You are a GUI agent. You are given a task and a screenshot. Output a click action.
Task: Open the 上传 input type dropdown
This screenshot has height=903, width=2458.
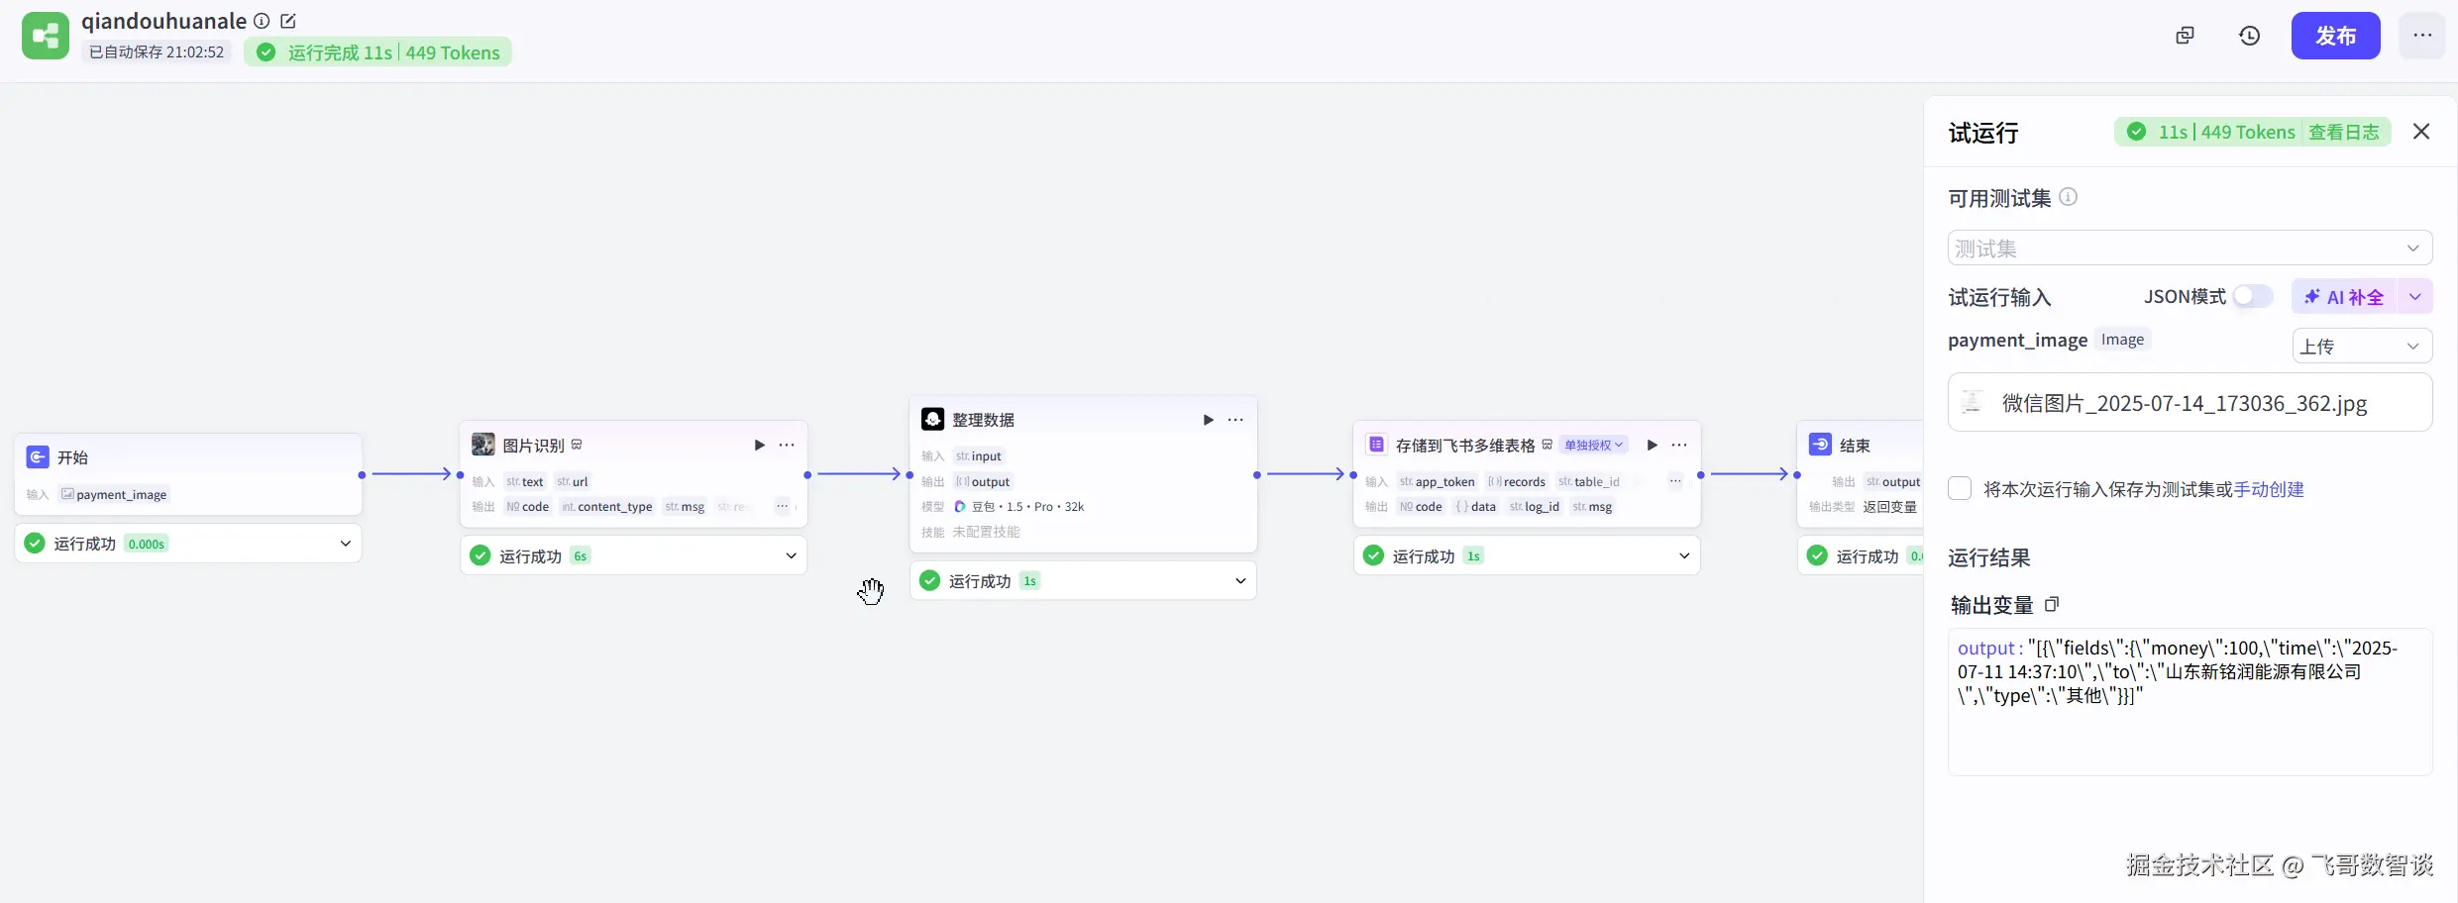pyautogui.click(x=2361, y=346)
